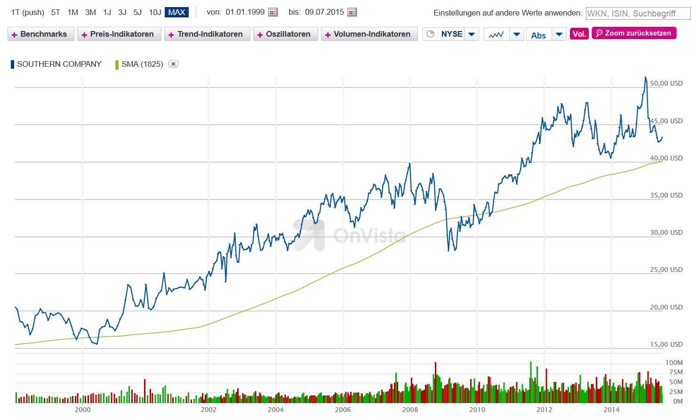
Task: Select the 5J time range
Action: point(137,12)
